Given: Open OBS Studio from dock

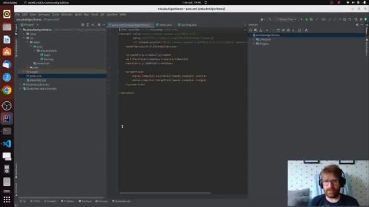Looking at the screenshot, I should point(7,106).
